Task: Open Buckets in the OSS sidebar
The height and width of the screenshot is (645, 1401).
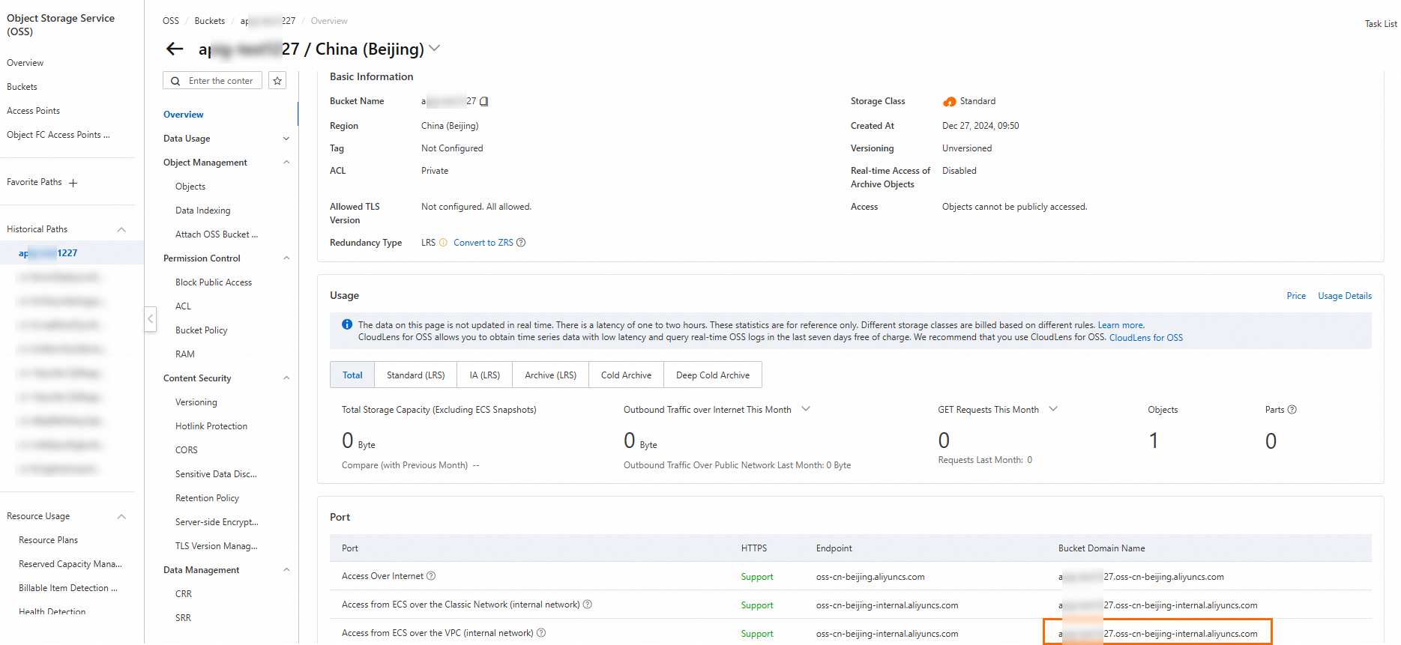Action: [x=22, y=87]
